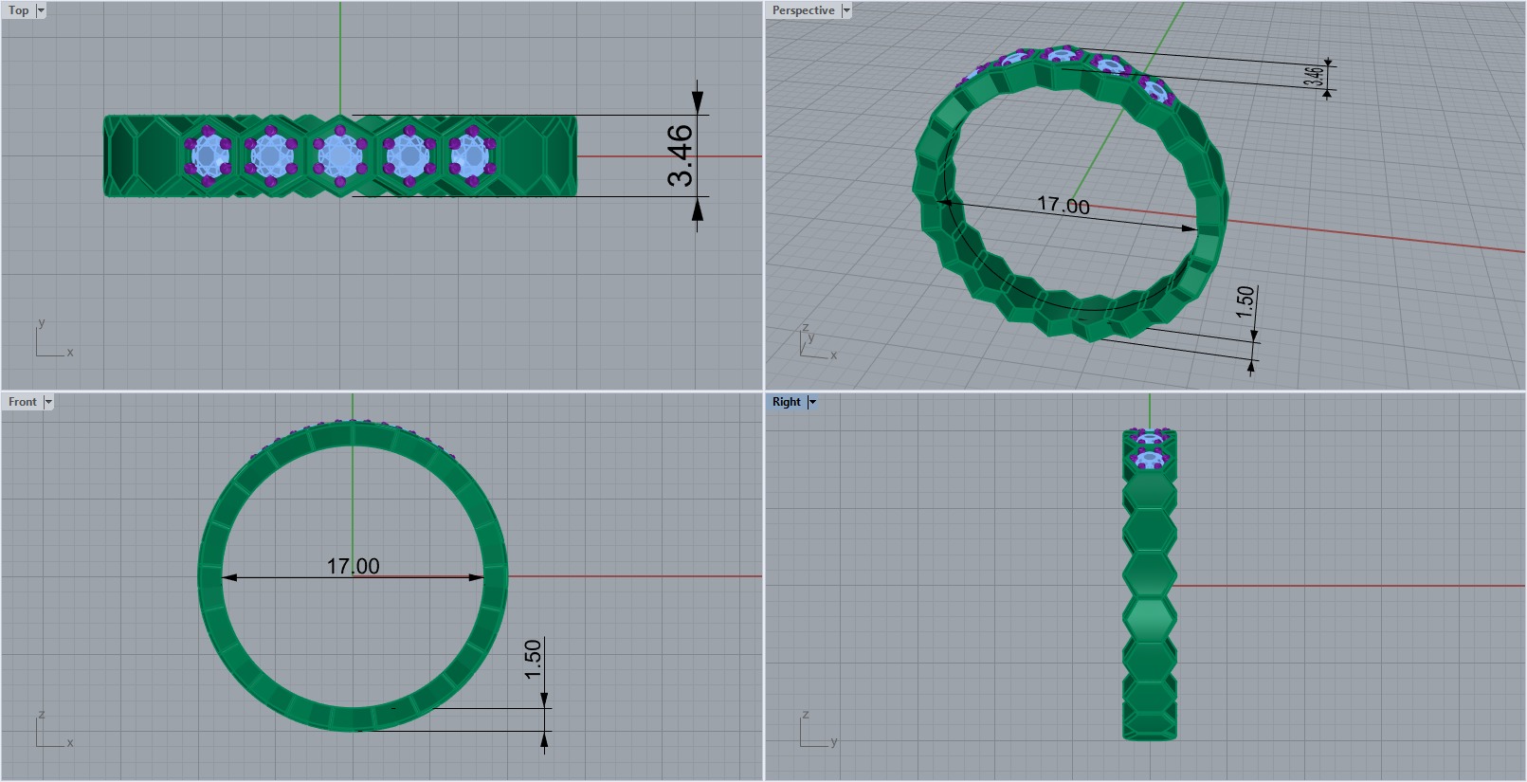Viewport: 1527px width, 782px height.
Task: Open the Top viewport dropdown arrow
Action: click(x=41, y=10)
